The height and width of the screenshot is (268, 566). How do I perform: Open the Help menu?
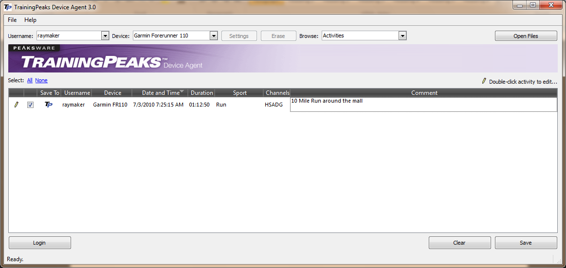click(30, 20)
